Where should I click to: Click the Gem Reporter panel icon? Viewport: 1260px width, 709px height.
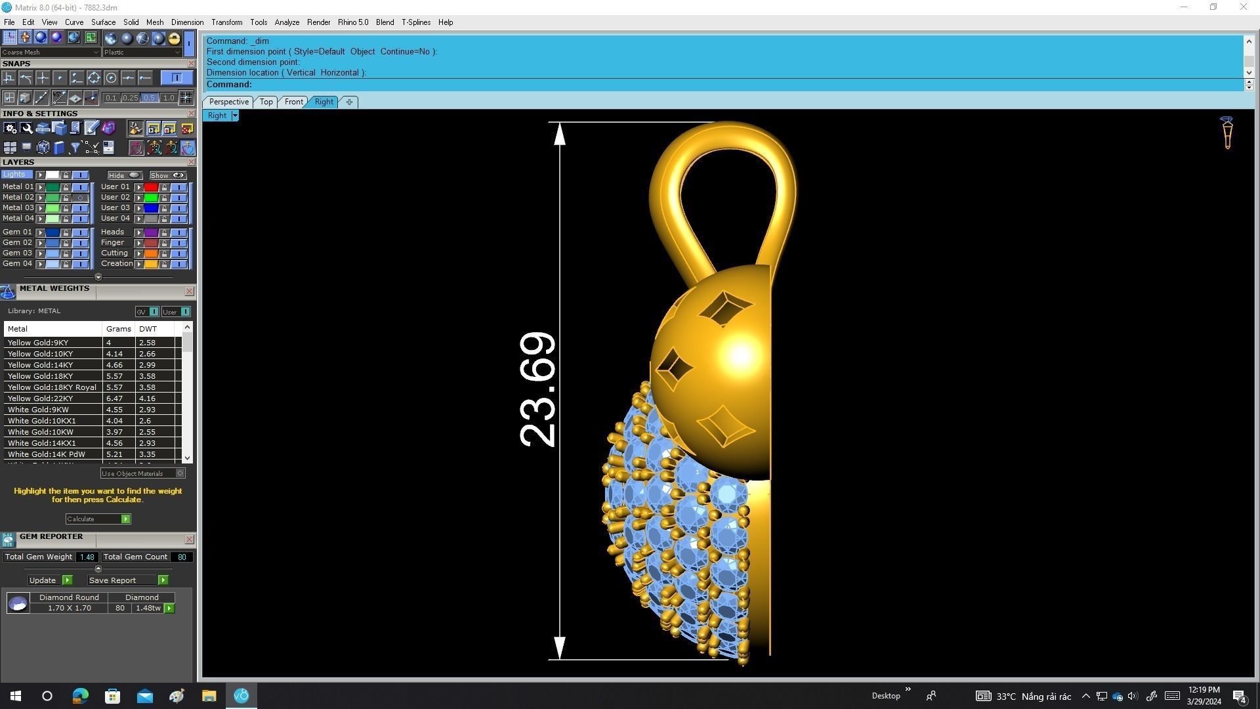coord(8,540)
